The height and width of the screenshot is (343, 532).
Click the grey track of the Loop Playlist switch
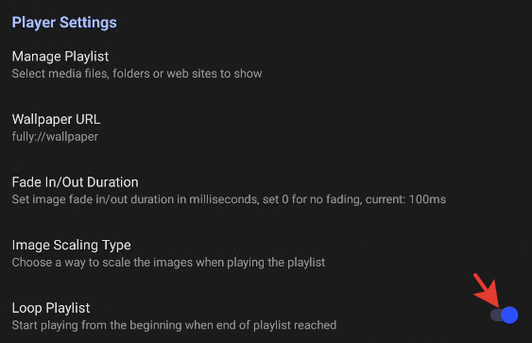[x=495, y=315]
